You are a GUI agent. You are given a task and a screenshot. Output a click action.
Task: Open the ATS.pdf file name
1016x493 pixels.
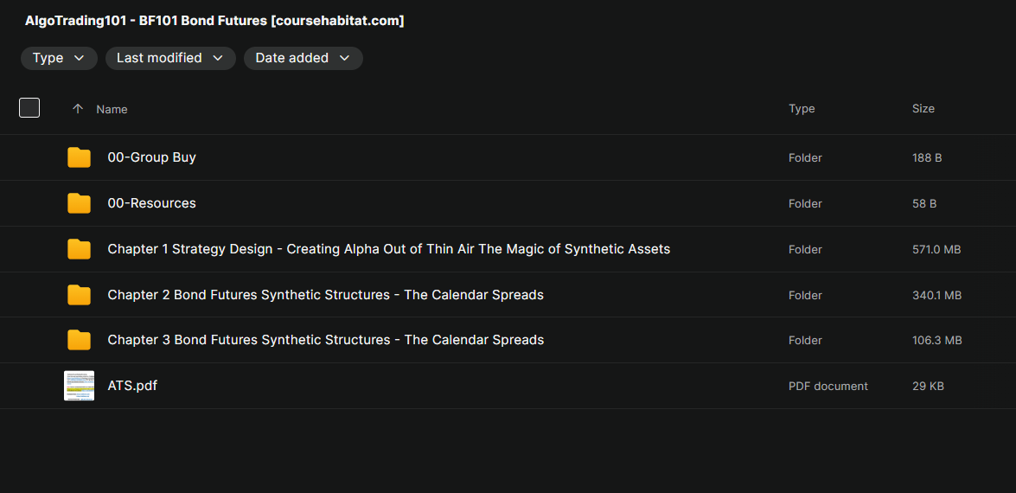[132, 386]
